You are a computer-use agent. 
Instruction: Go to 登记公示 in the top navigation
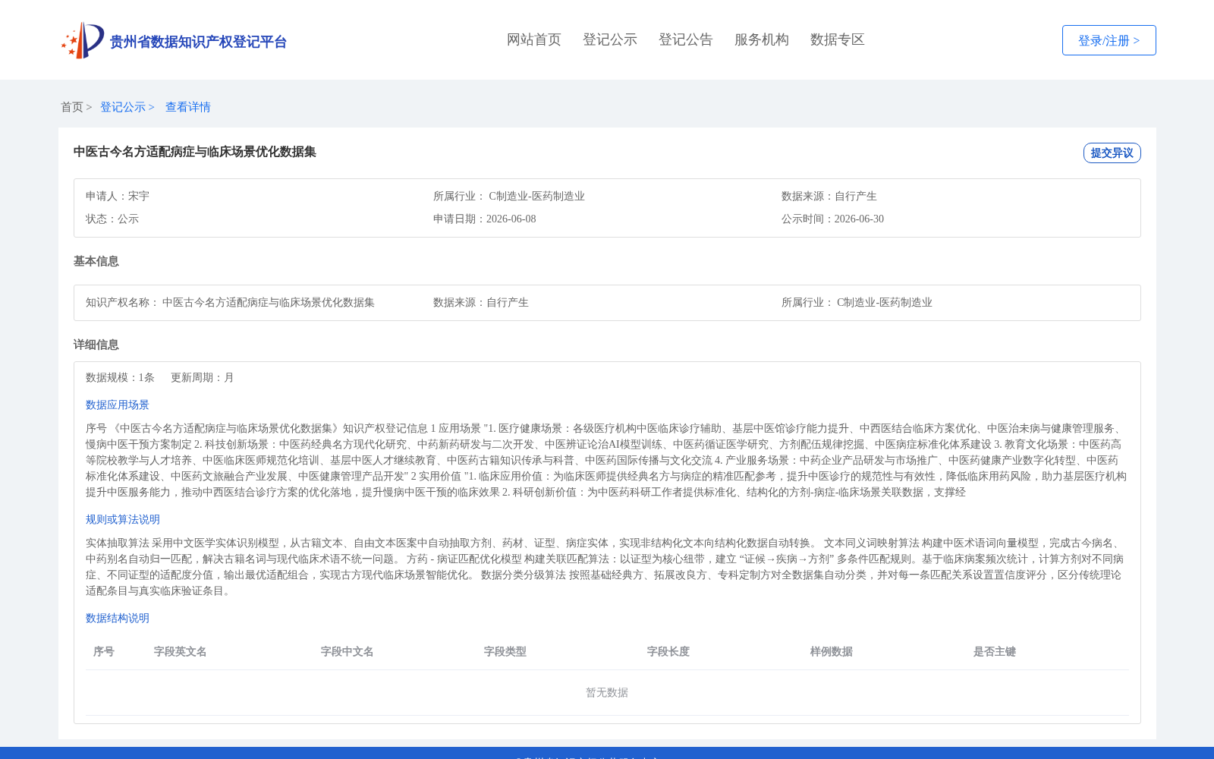[610, 39]
